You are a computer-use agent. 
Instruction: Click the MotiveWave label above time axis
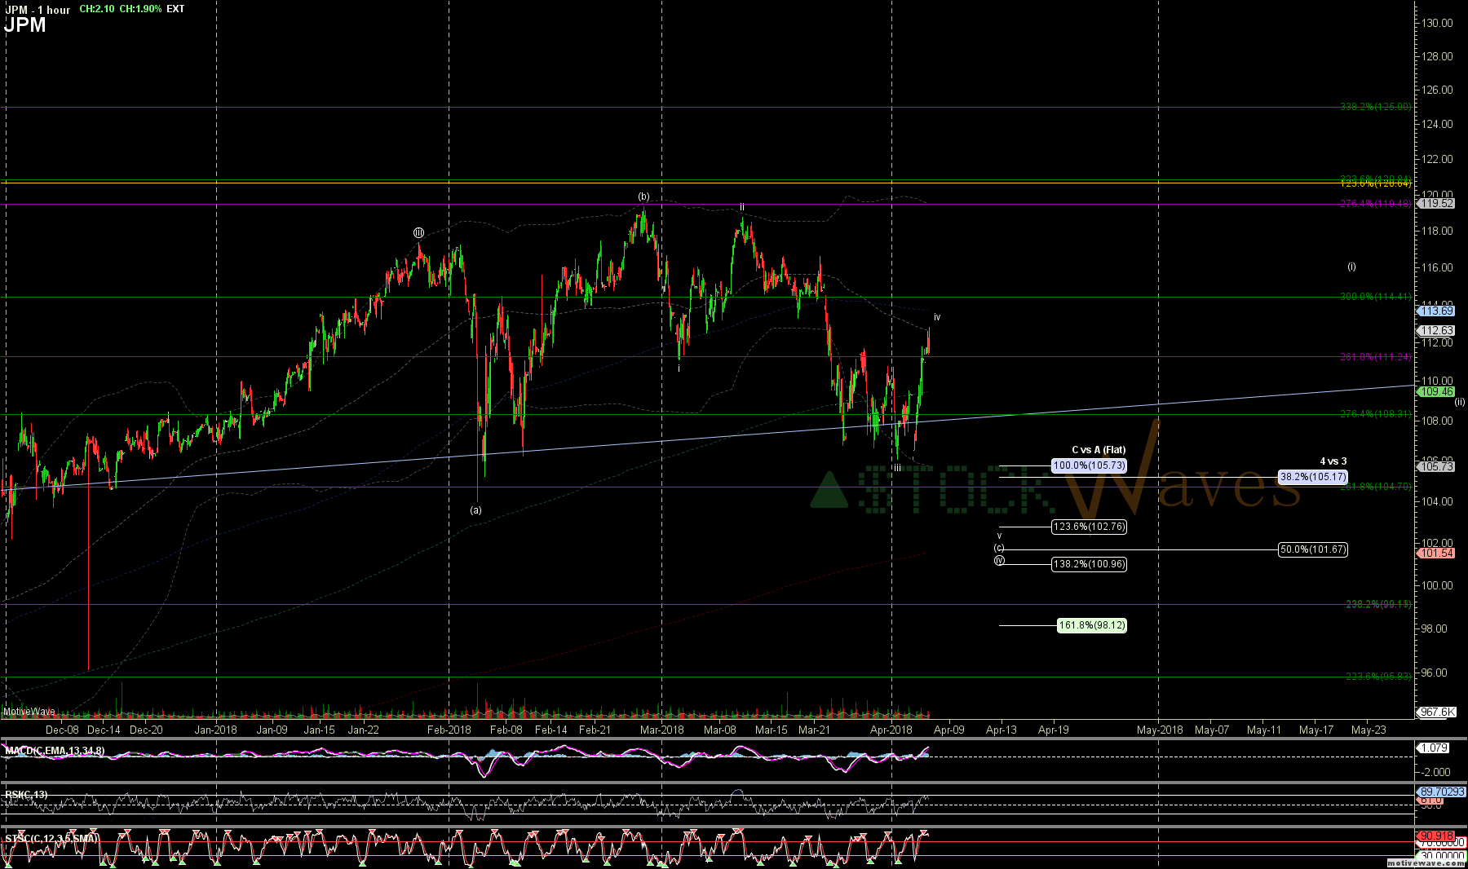(x=29, y=712)
